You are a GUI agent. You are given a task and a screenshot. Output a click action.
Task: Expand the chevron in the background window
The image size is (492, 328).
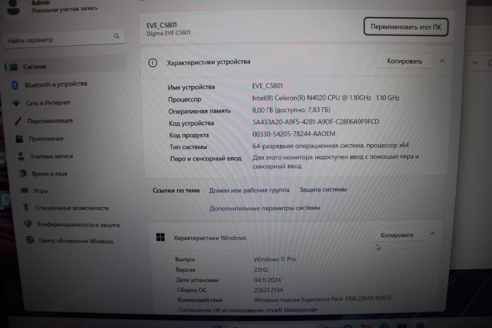476,63
